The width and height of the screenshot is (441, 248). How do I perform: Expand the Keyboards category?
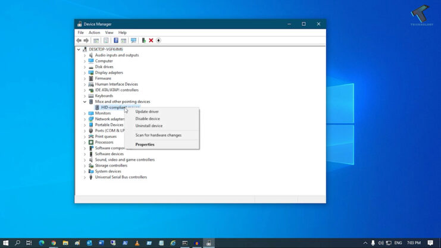[x=85, y=96]
